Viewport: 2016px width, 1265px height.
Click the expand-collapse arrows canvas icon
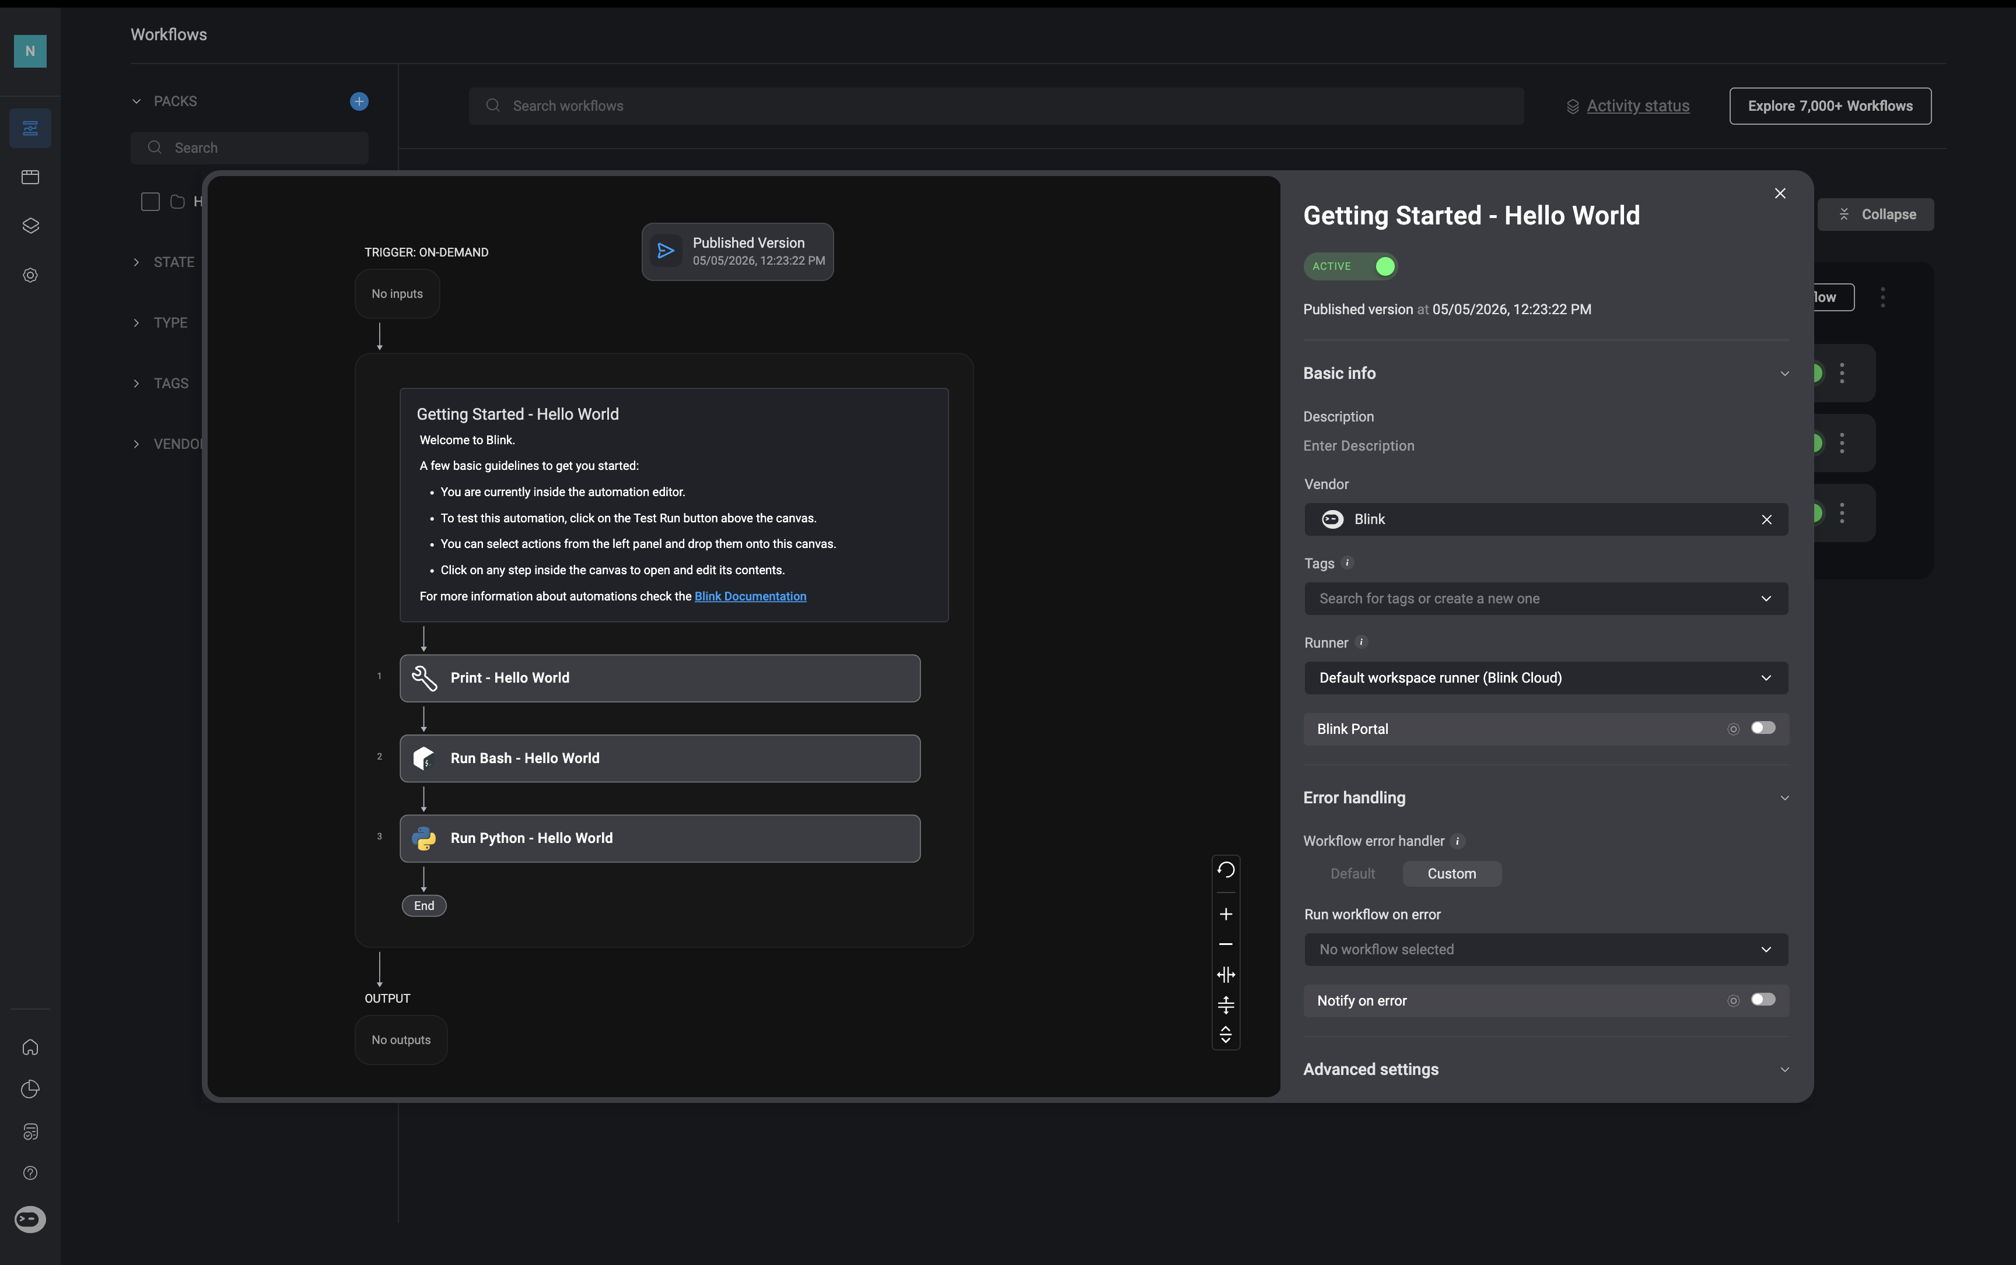1226,1035
